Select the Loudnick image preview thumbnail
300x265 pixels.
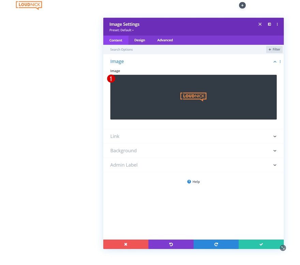click(x=193, y=96)
